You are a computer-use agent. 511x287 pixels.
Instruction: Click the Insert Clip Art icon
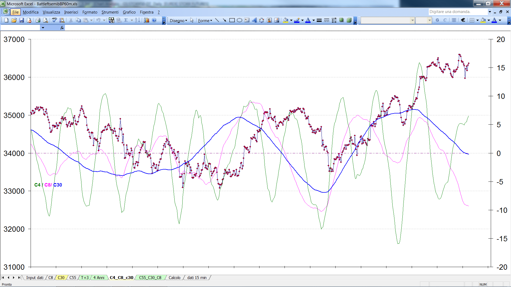point(269,20)
